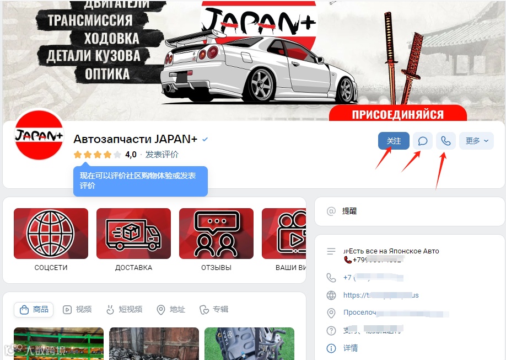Click the blue review tooltip bubble

pos(141,181)
